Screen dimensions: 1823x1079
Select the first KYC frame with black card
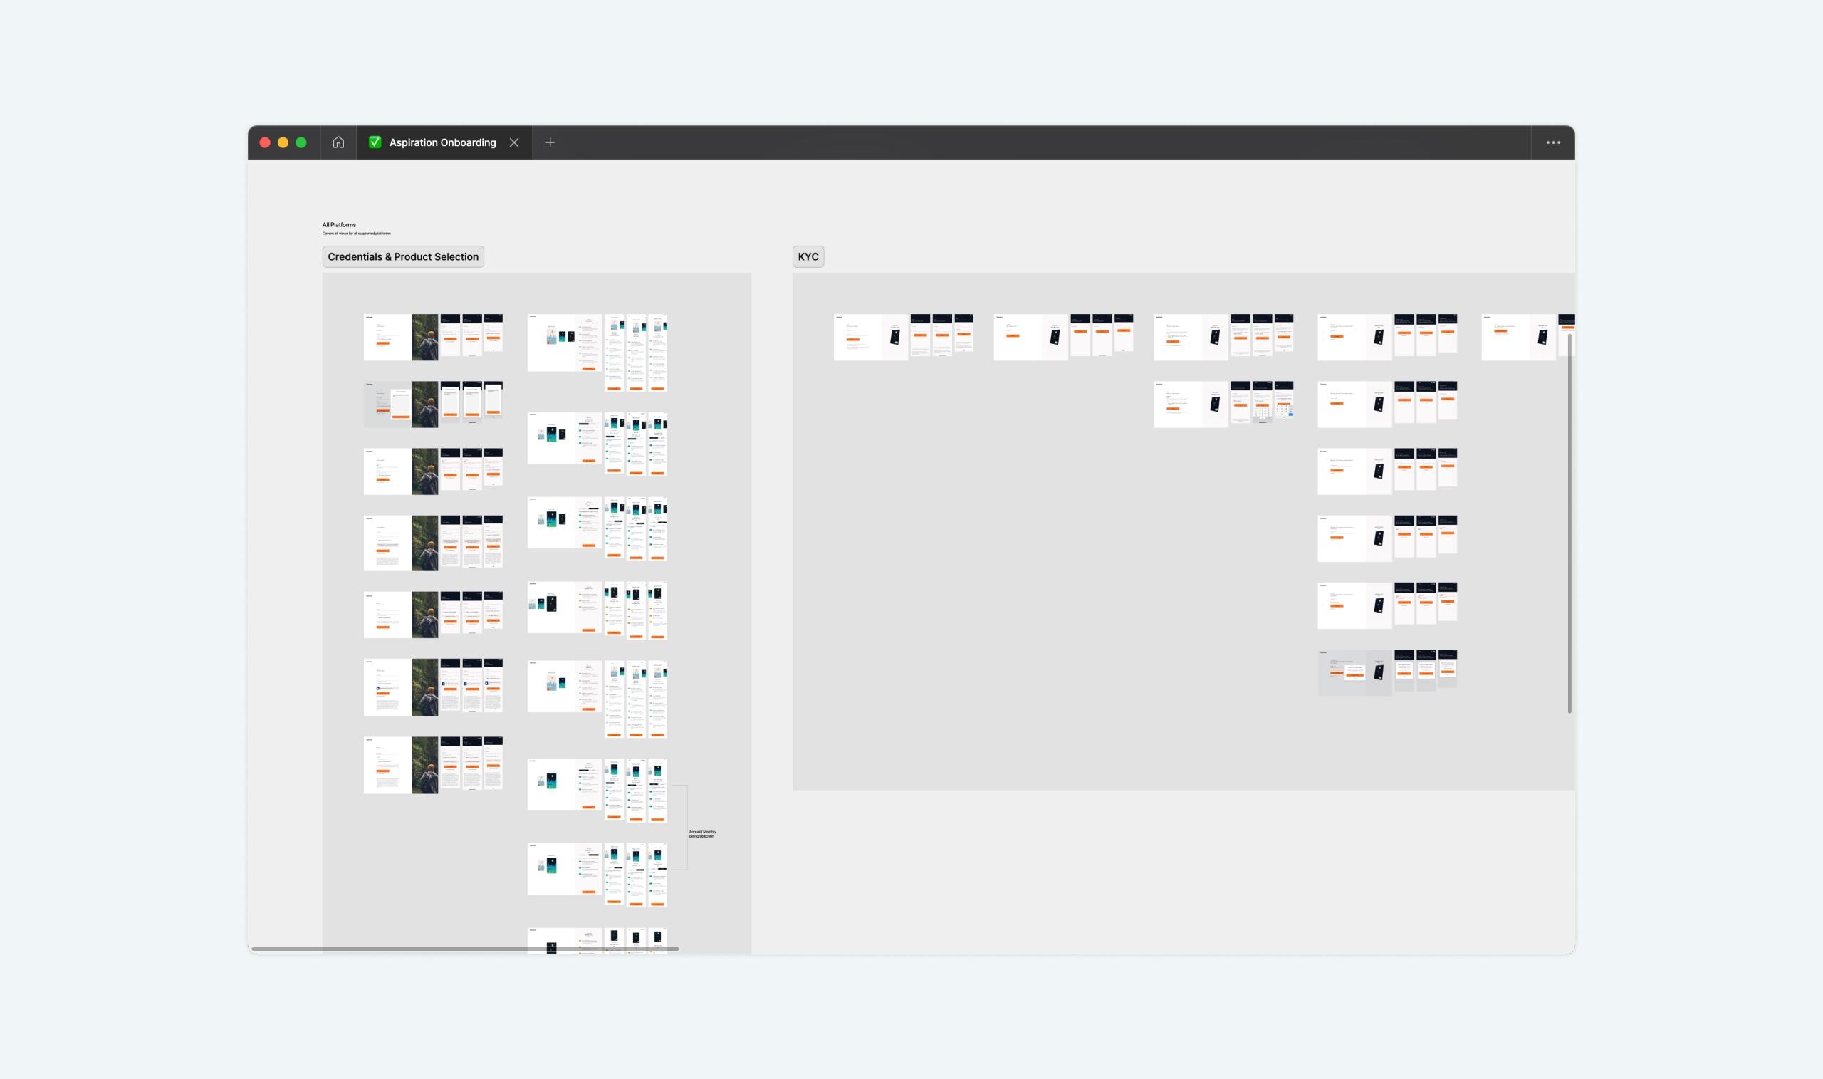871,338
